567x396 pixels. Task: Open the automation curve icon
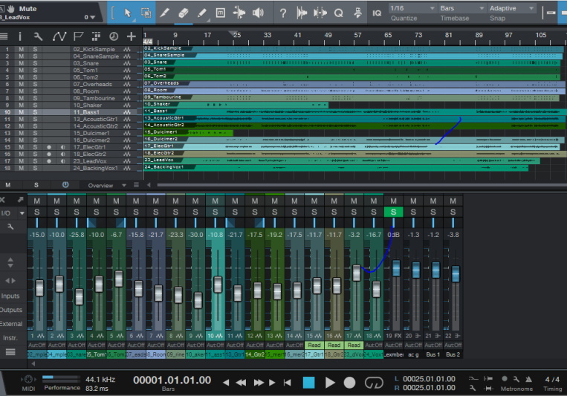point(59,36)
